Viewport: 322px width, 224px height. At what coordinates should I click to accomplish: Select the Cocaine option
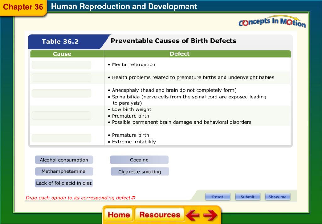coord(139,160)
